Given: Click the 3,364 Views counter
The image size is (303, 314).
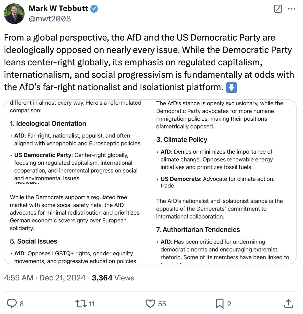Looking at the screenshot, I should click(x=113, y=278).
